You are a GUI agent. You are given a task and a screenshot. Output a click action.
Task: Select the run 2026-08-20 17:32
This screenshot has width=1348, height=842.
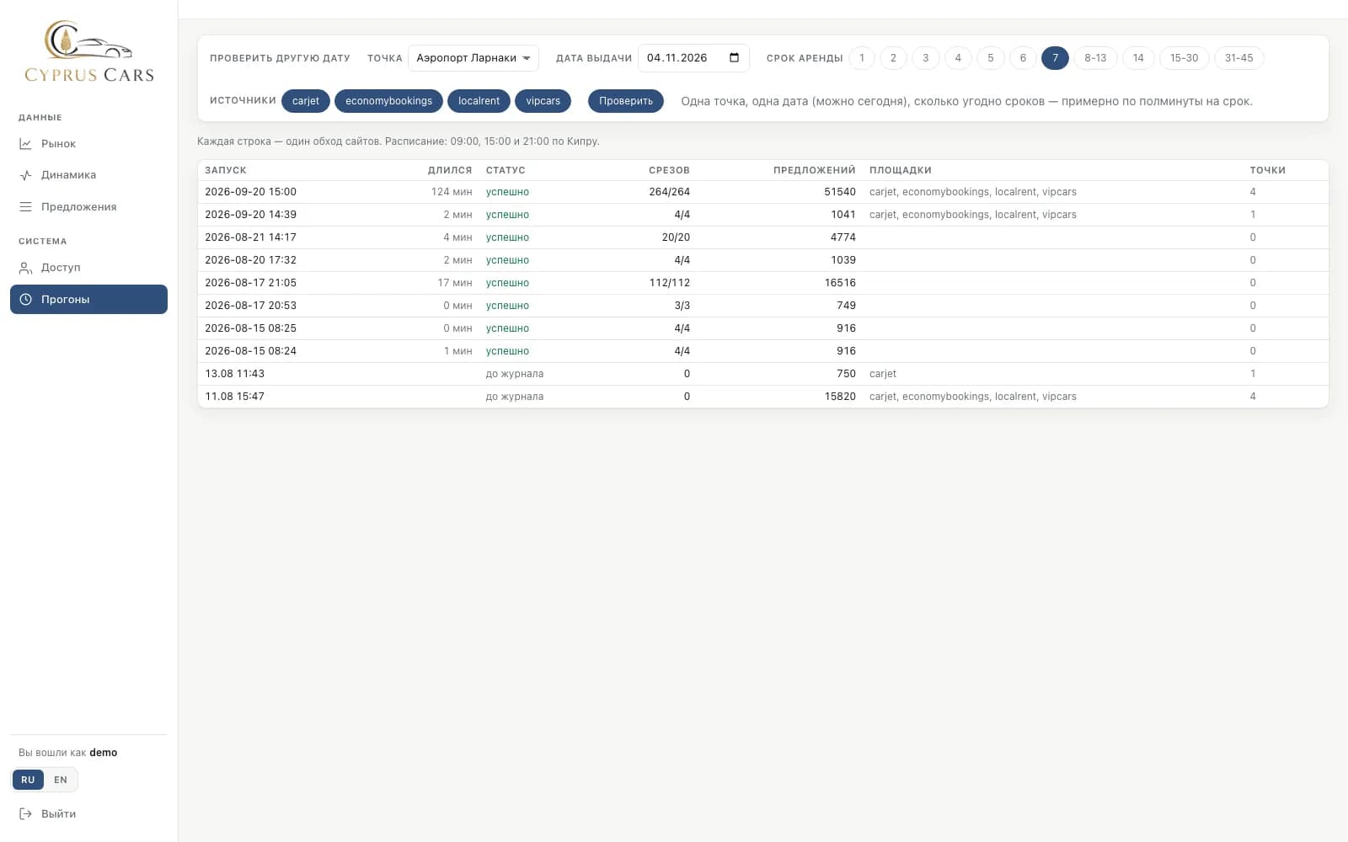click(x=762, y=260)
